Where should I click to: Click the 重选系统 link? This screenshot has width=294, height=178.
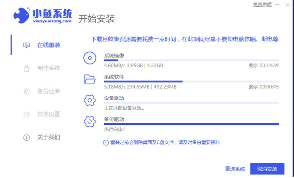point(235,169)
